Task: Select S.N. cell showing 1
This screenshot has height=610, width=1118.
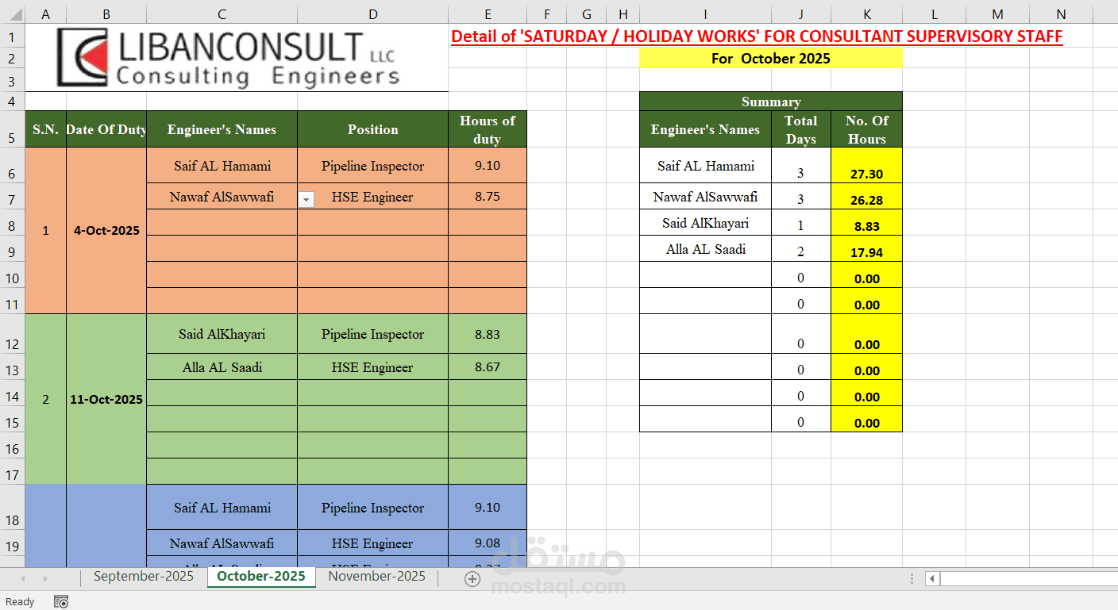Action: (45, 231)
